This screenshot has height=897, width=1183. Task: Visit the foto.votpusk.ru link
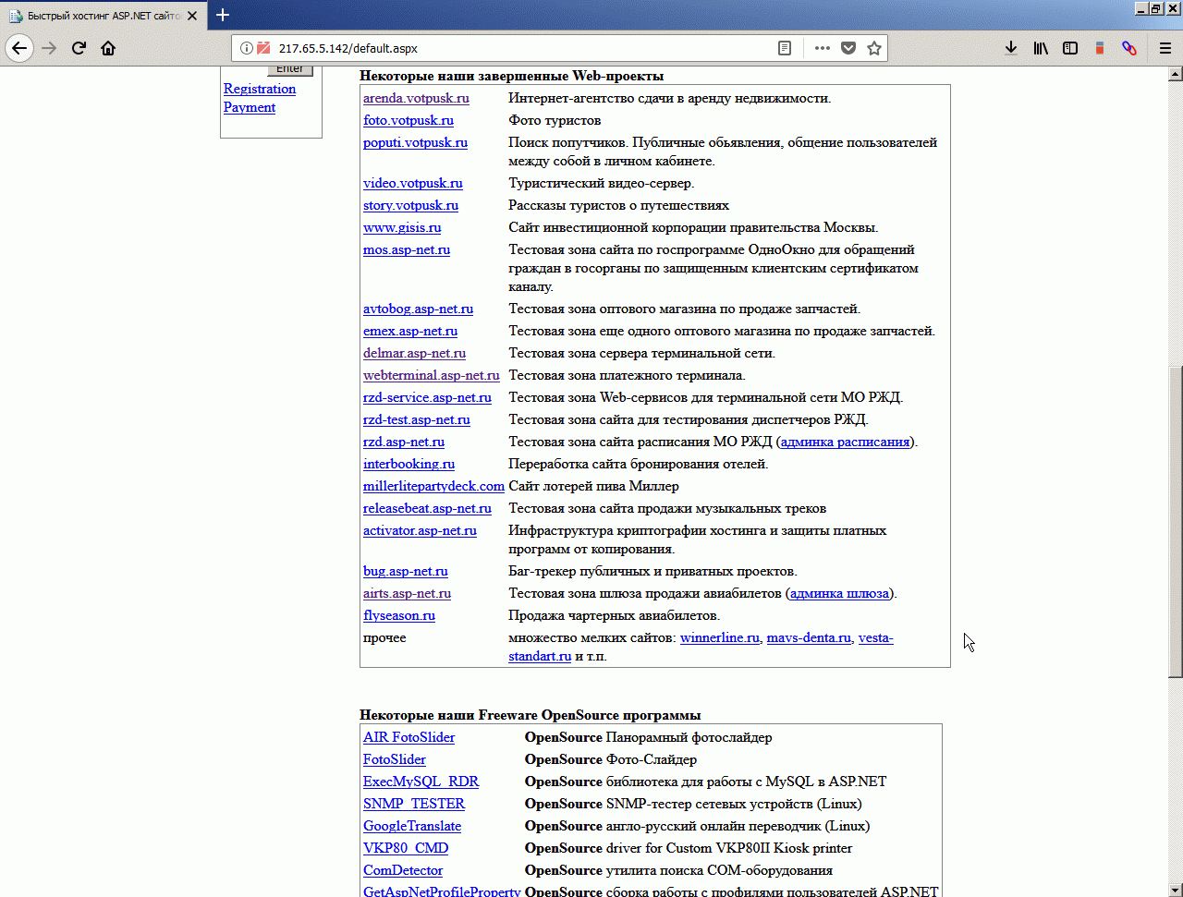coord(409,120)
